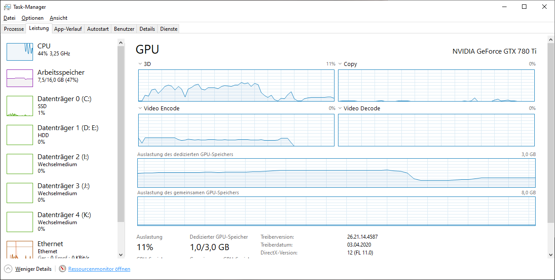Open the Optionen menu
This screenshot has height=280, width=555.
33,18
